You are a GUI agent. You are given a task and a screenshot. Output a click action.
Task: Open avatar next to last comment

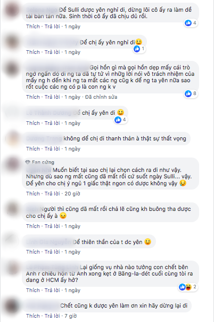(13, 306)
